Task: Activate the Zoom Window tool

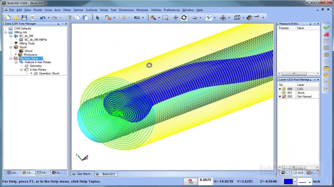Action: 165,18
